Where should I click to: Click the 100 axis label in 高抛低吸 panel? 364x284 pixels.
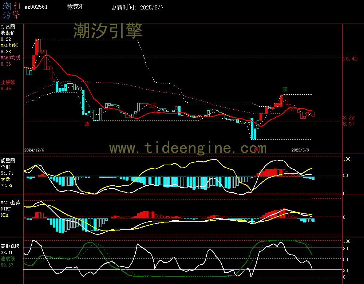click(x=347, y=241)
